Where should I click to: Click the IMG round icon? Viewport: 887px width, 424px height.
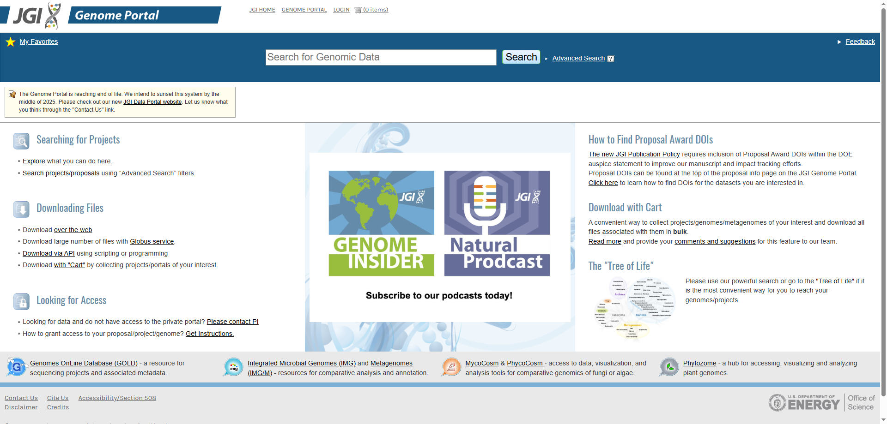pos(233,367)
